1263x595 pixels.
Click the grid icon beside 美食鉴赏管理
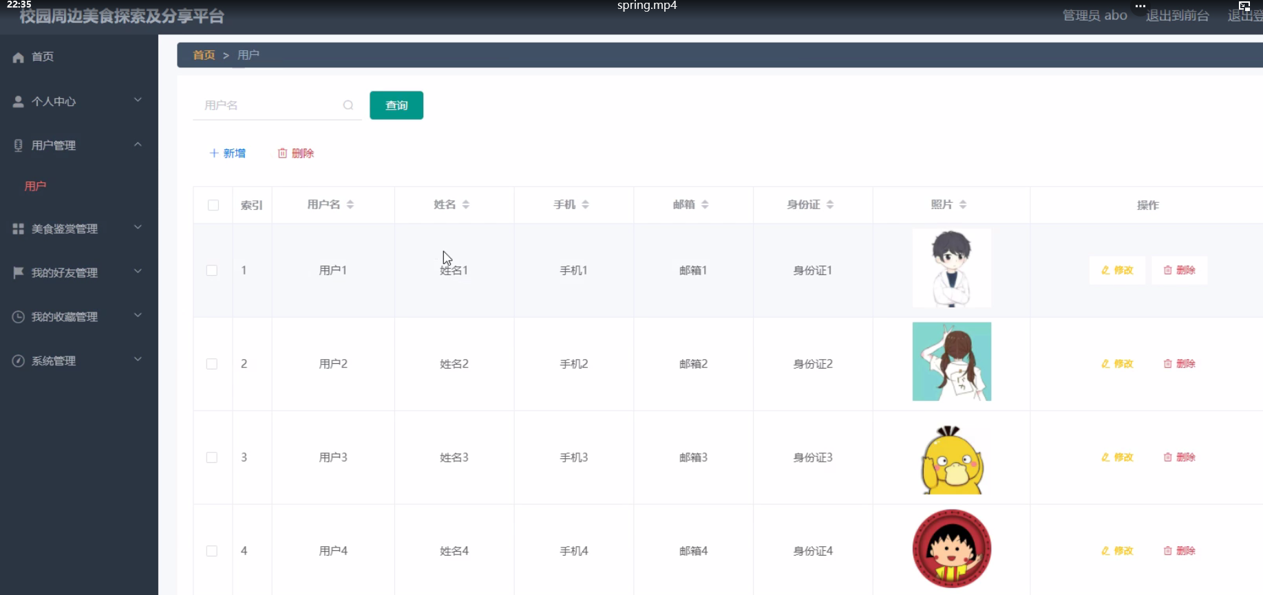[19, 228]
